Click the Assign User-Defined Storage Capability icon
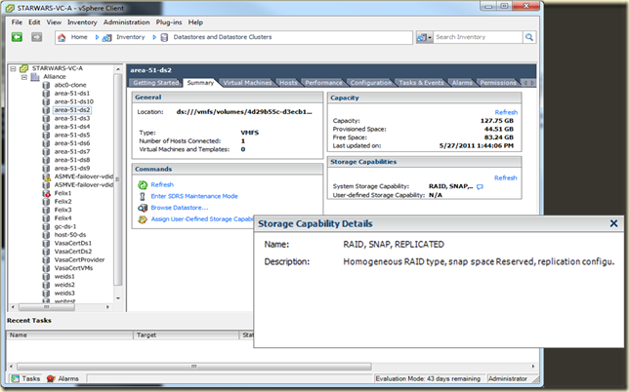This screenshot has width=629, height=392. click(x=143, y=219)
